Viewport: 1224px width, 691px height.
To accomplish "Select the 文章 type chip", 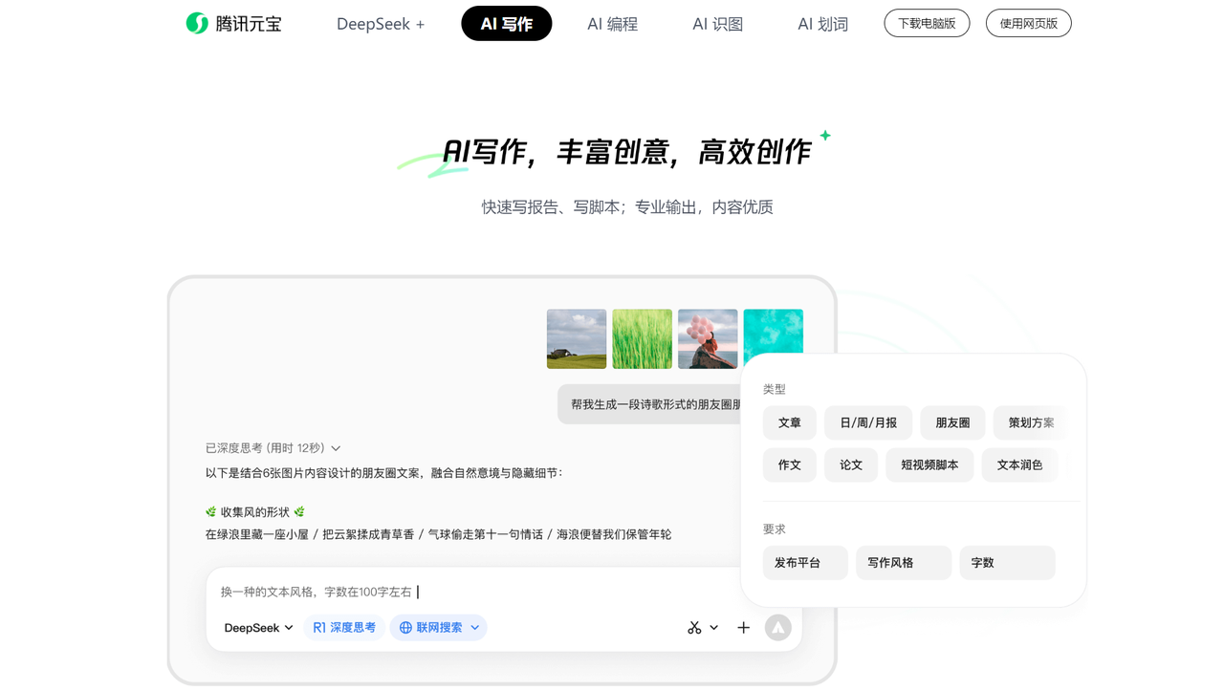I will click(790, 422).
